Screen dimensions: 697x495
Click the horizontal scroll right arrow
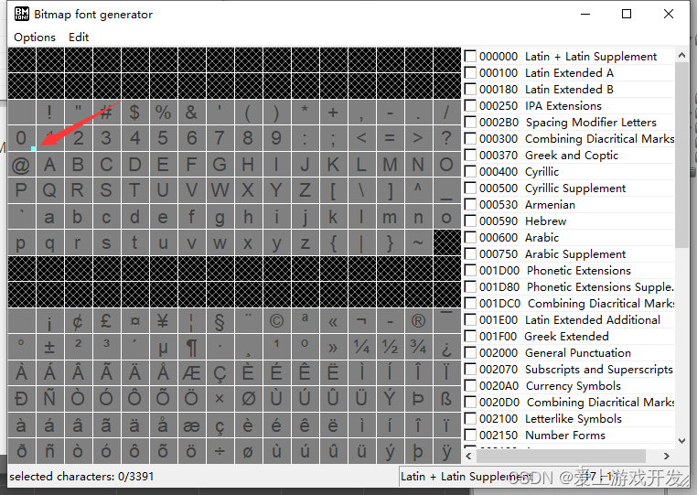pyautogui.click(x=666, y=456)
